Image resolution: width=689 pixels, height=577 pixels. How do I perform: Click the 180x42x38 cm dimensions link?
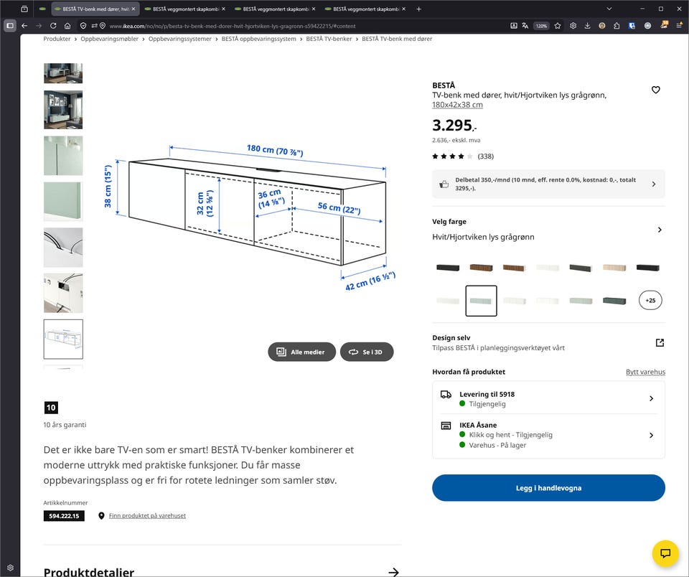coord(457,105)
